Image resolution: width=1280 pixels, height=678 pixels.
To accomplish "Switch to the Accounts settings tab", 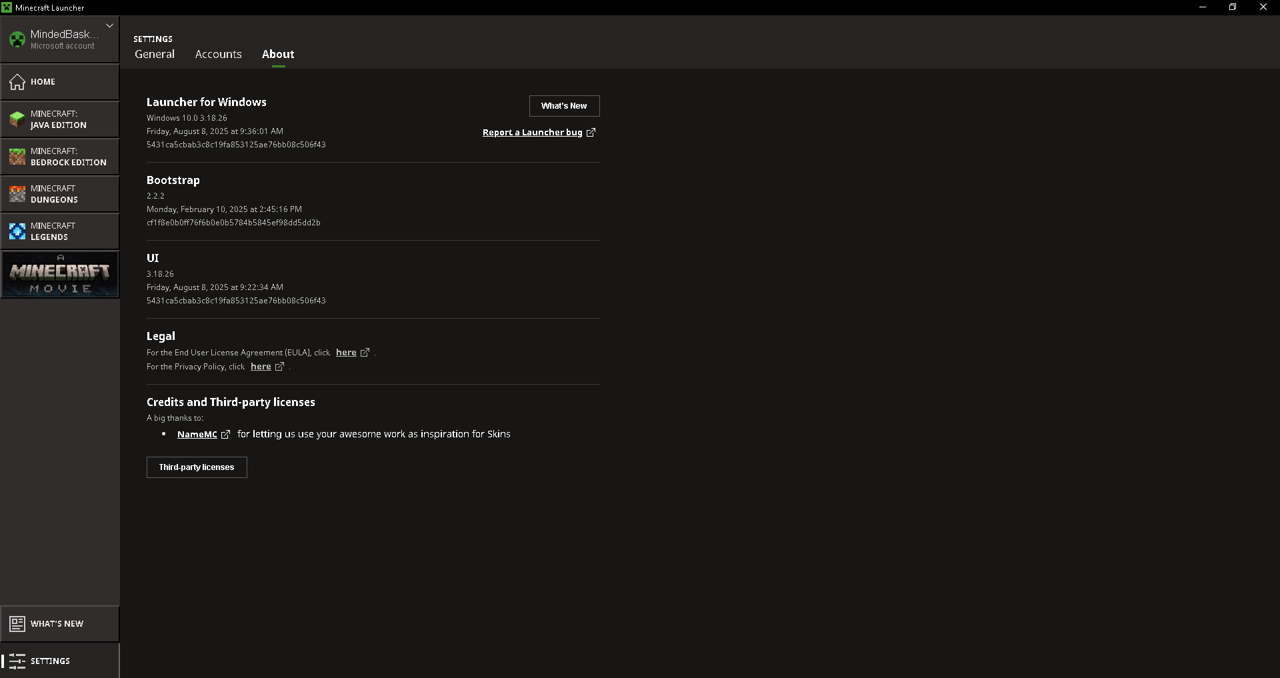I will [218, 54].
